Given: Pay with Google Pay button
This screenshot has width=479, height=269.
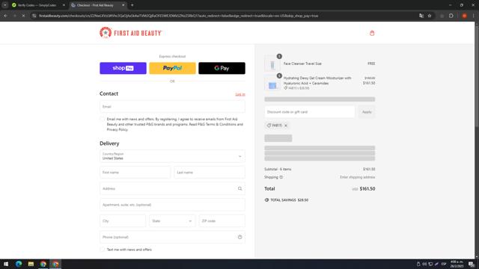Looking at the screenshot, I should (222, 68).
